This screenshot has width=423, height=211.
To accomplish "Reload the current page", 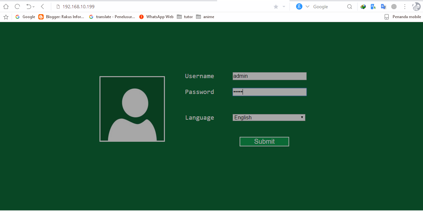I will (x=17, y=6).
